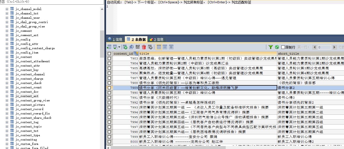The image size is (344, 149).
Task: Check the row checkbox for content_id 7995
Action: click(x=109, y=117)
